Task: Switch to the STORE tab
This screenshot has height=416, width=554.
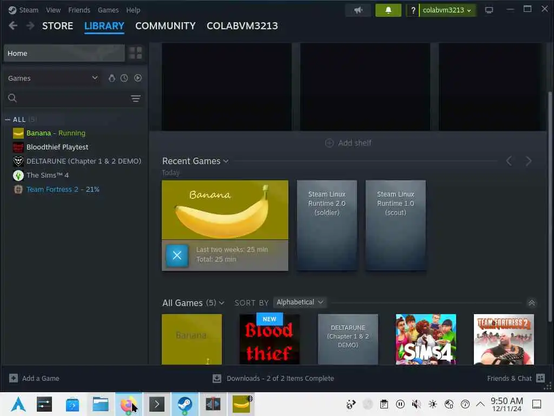Action: [57, 26]
